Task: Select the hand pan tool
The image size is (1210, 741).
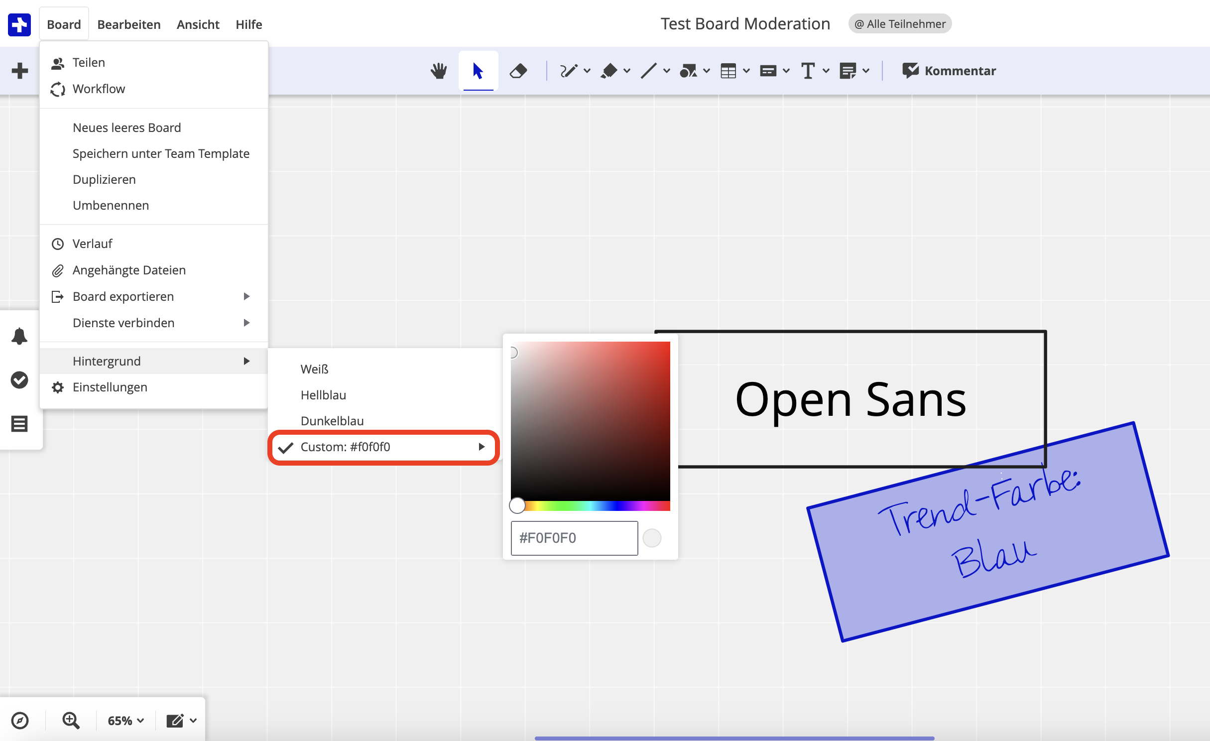Action: pyautogui.click(x=439, y=71)
